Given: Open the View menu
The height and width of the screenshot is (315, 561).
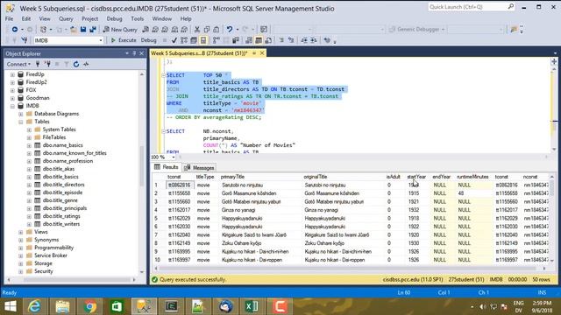Looking at the screenshot, I should pyautogui.click(x=45, y=18).
